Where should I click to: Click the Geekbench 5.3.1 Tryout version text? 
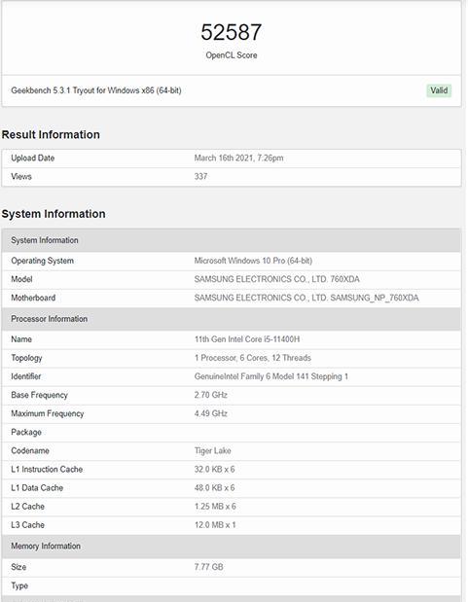click(96, 90)
